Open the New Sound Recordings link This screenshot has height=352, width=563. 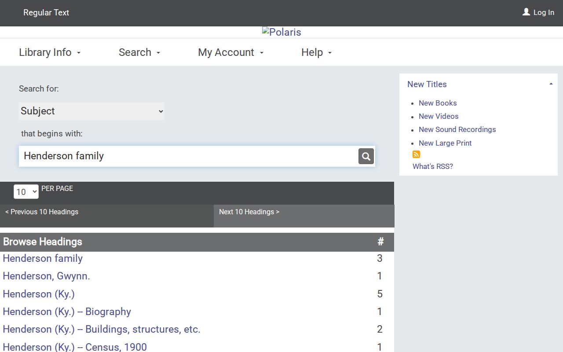tap(457, 129)
